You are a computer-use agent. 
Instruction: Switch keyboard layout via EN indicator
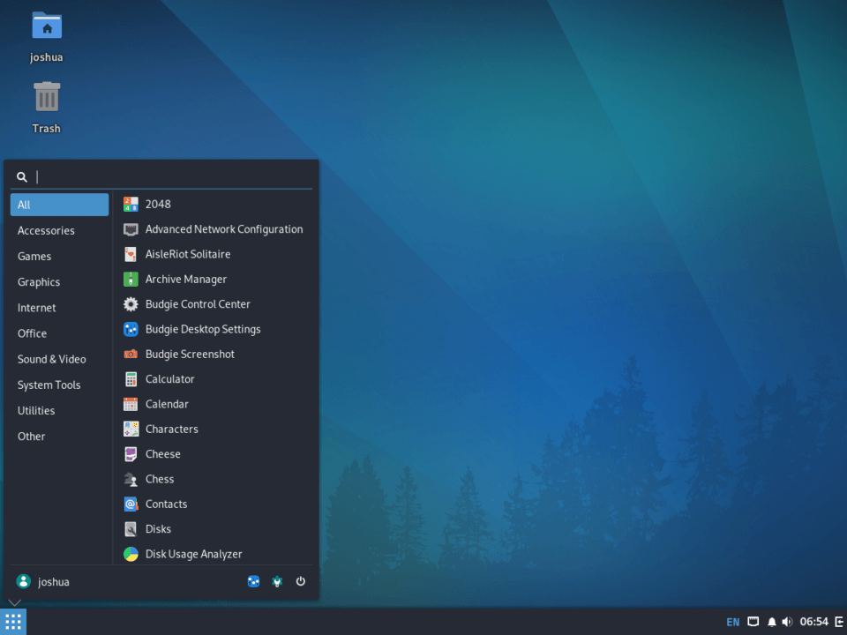pos(732,621)
